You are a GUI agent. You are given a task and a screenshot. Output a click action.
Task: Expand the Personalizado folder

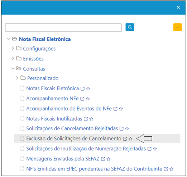pyautogui.click(x=17, y=78)
